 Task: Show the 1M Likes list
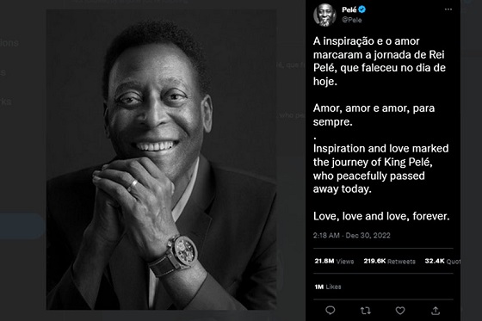point(328,287)
